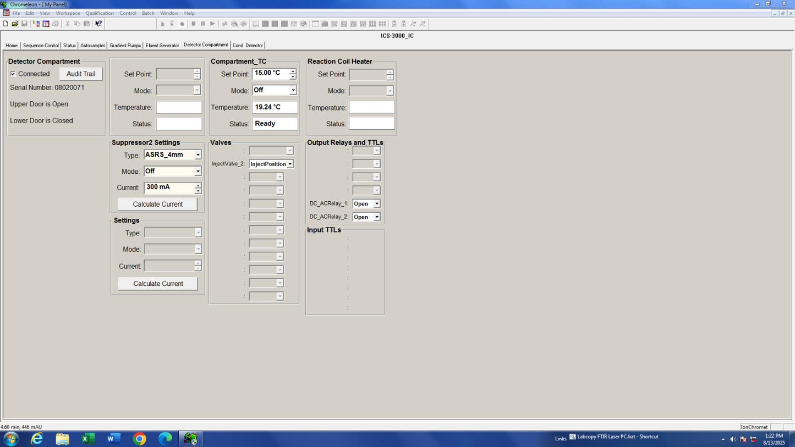The height and width of the screenshot is (447, 795).
Task: Expand the Suppressor2 Type dropdown
Action: (x=198, y=155)
